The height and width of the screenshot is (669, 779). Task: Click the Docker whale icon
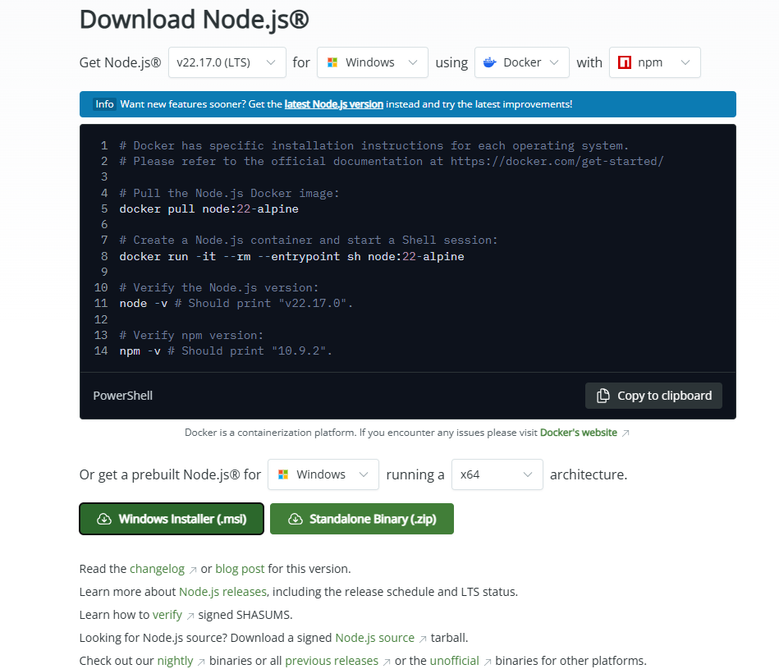point(490,62)
